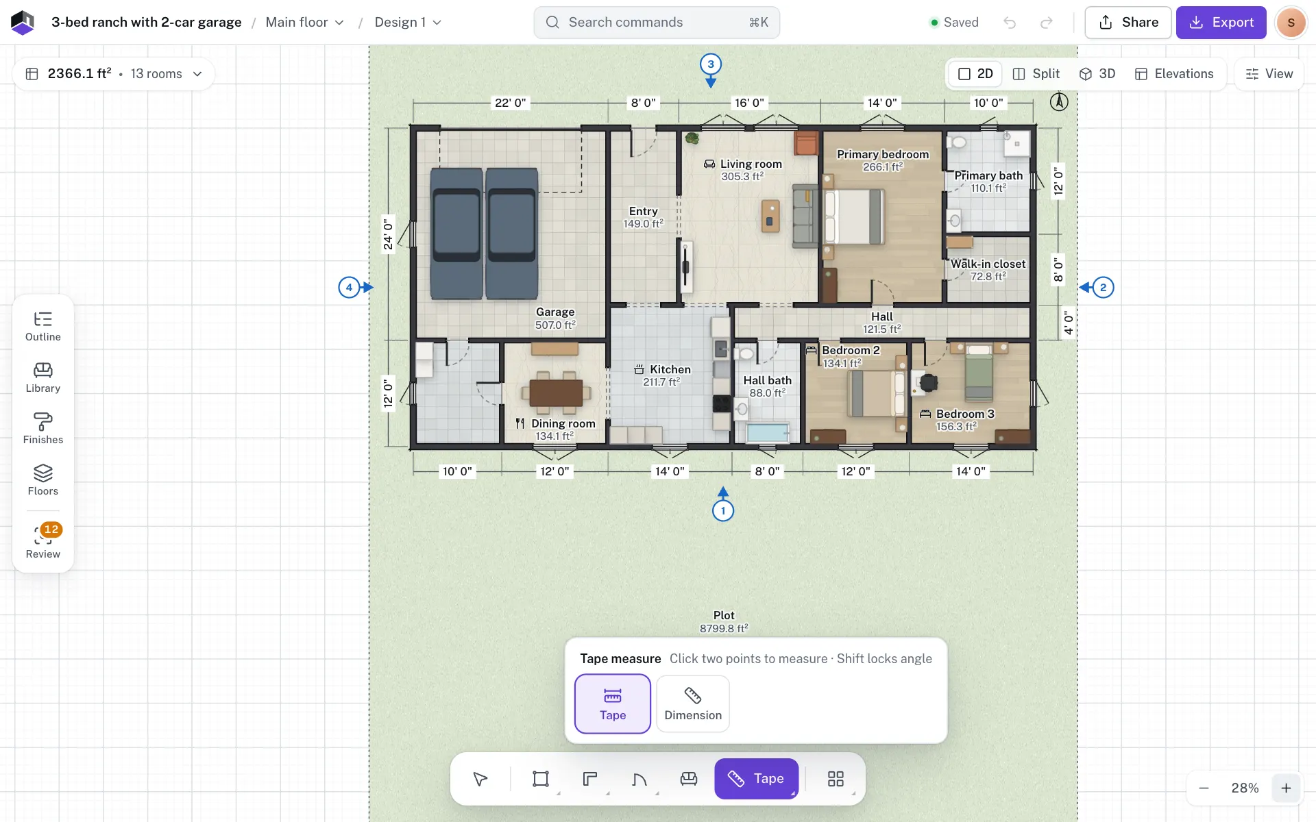
Task: Click the undo arrow
Action: [x=1010, y=23]
